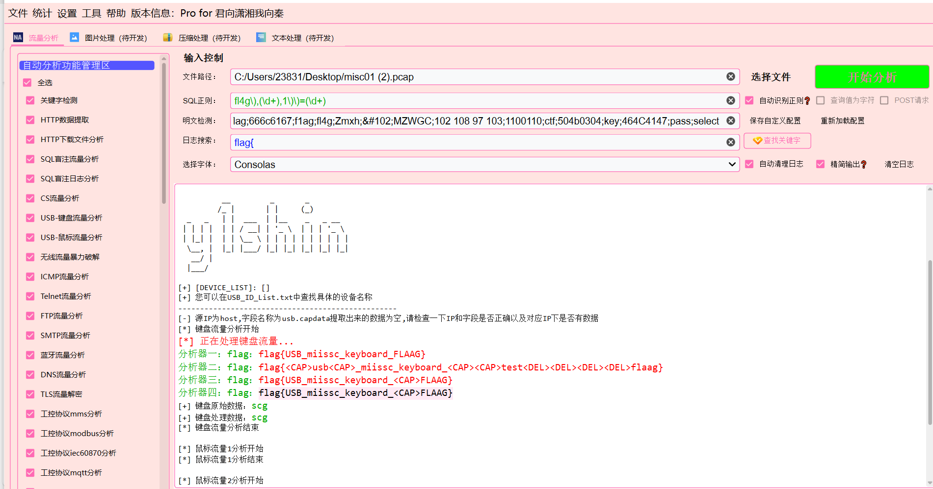Enable the POST请求 checkbox

(x=884, y=100)
